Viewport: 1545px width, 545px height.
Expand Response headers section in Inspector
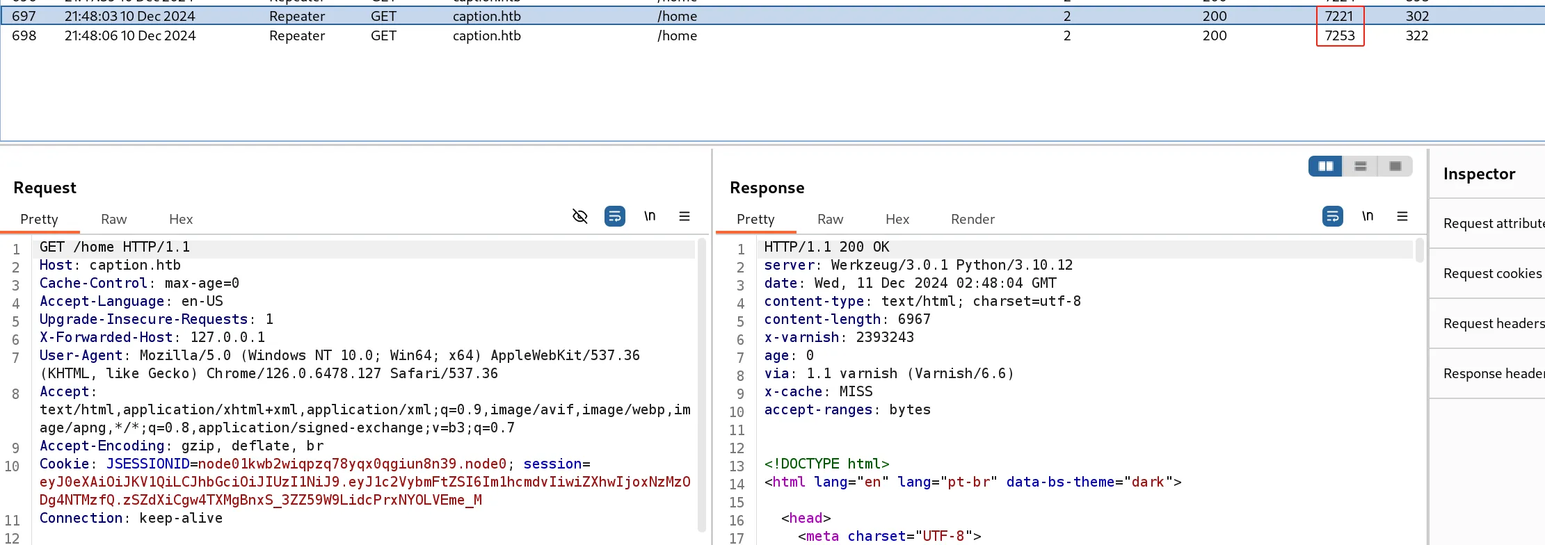coord(1487,373)
